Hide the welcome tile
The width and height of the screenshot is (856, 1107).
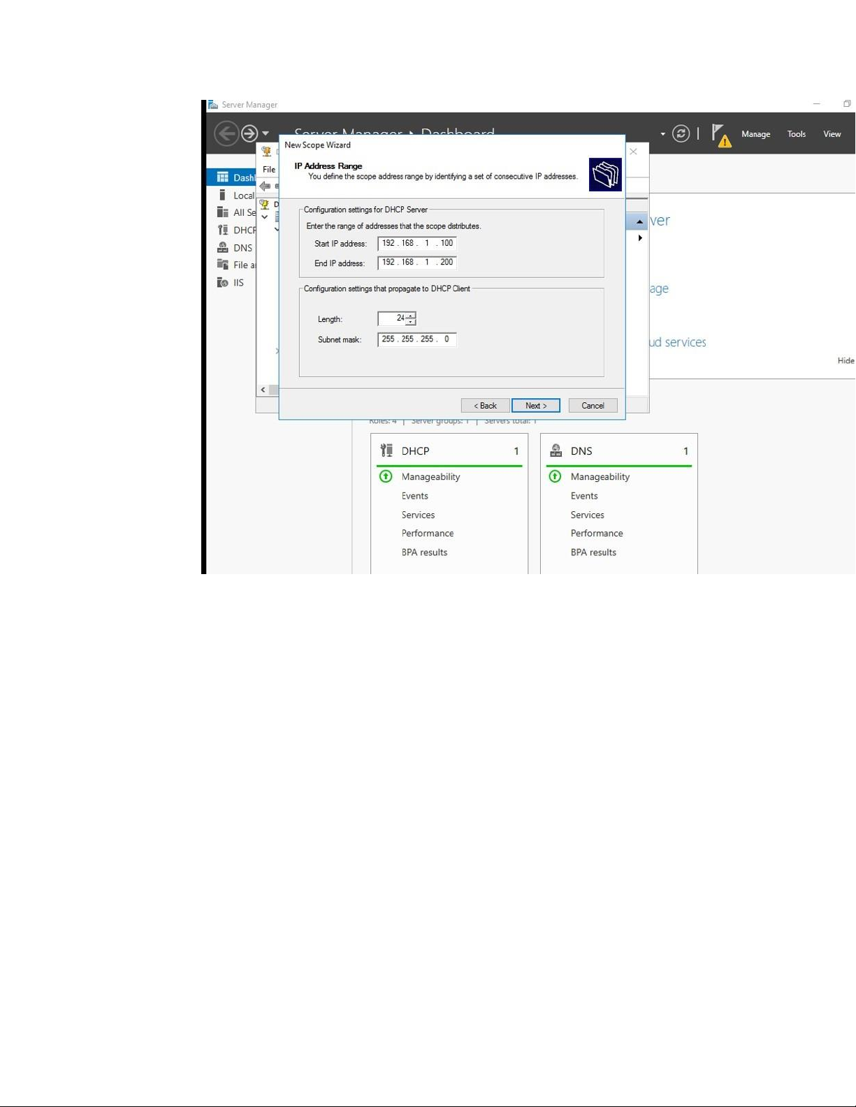pos(846,361)
